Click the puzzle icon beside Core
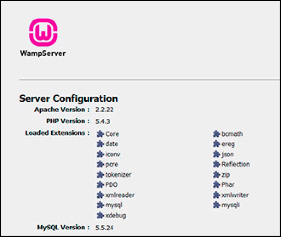This screenshot has width=281, height=237. point(100,134)
